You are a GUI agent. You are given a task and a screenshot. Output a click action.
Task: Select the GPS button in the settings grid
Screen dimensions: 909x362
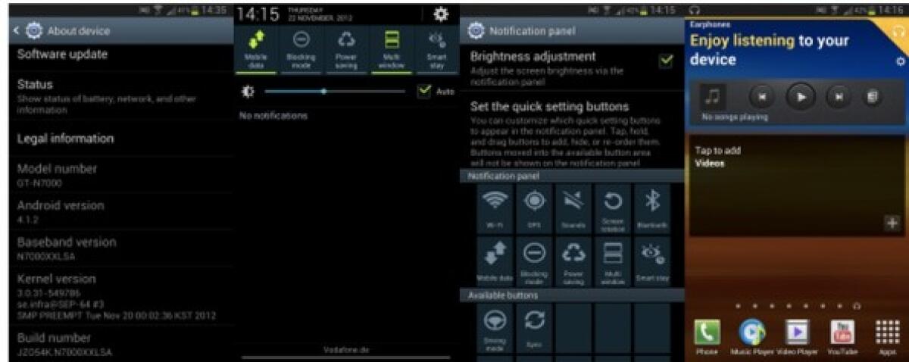pos(533,208)
